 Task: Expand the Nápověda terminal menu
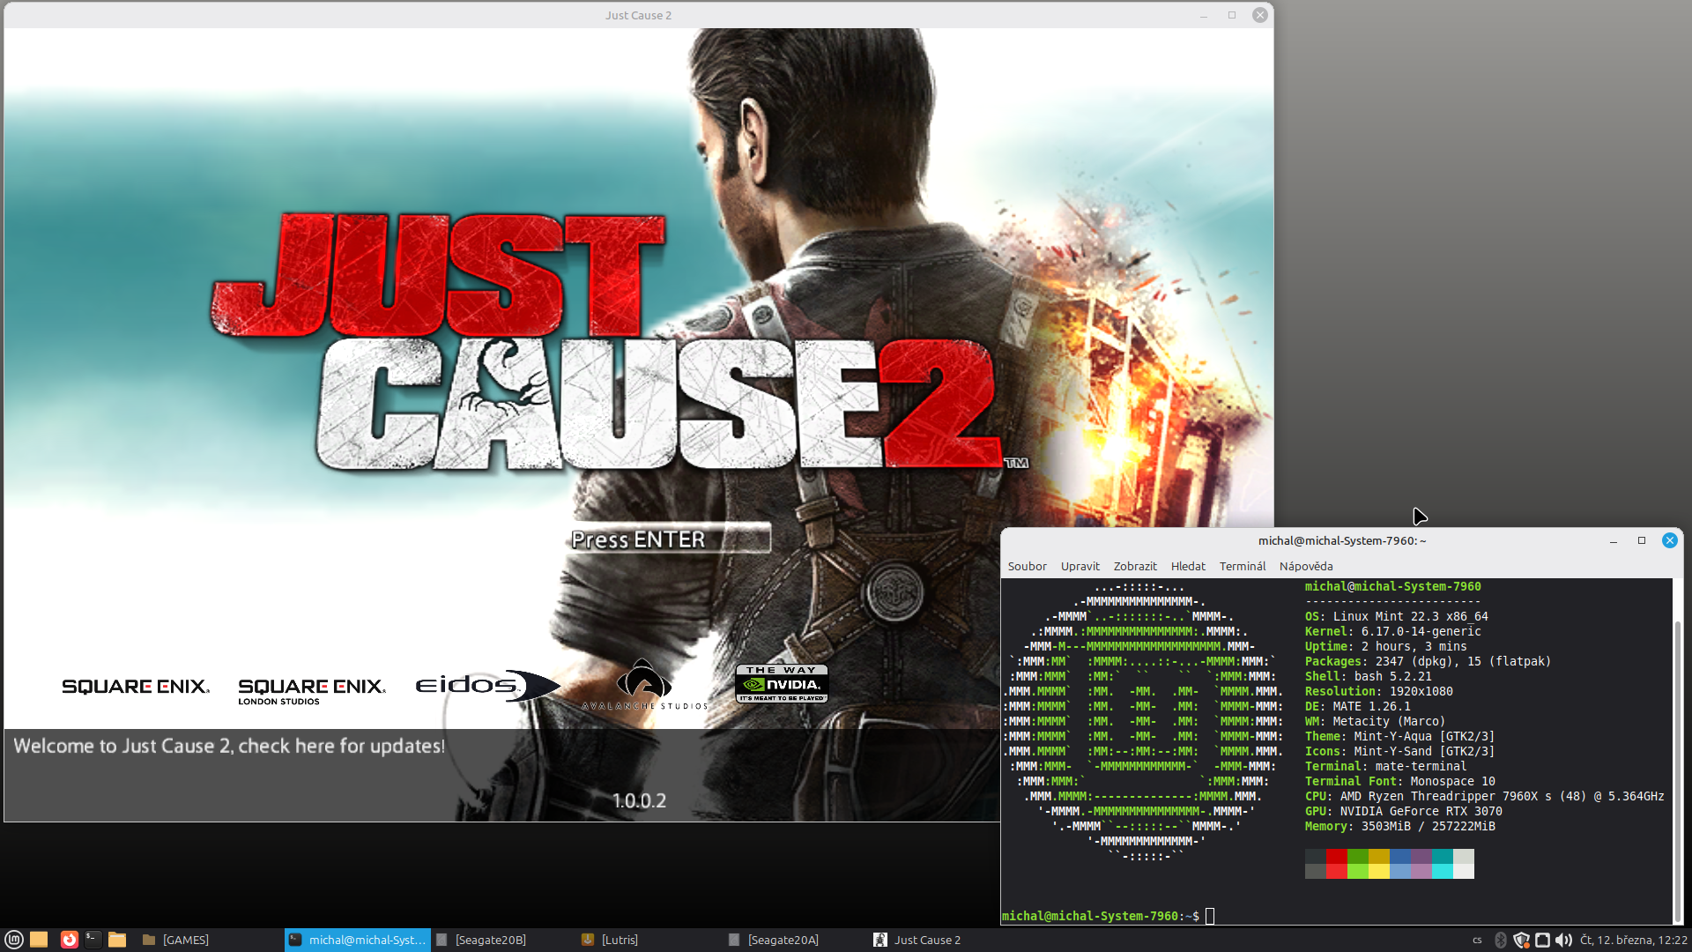click(1305, 566)
